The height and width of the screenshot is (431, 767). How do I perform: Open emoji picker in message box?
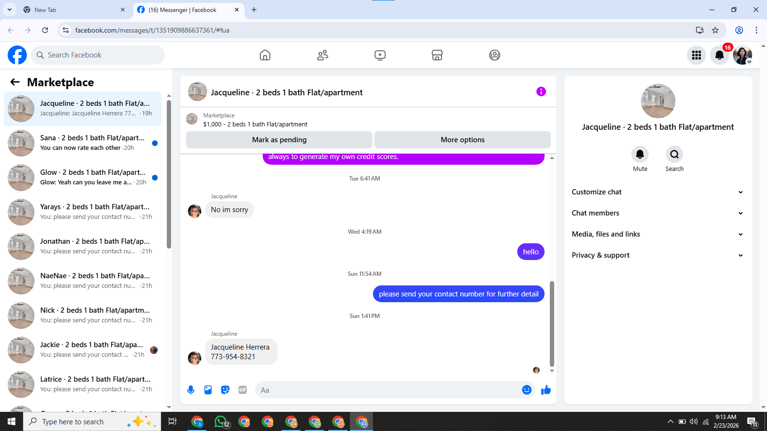[527, 390]
